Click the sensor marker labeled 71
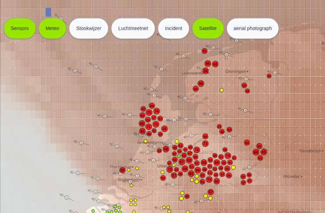Viewport: 325px width, 213px height. click(149, 127)
